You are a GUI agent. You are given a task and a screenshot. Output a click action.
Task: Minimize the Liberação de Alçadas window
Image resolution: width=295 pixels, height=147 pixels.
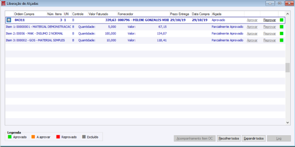270,3
